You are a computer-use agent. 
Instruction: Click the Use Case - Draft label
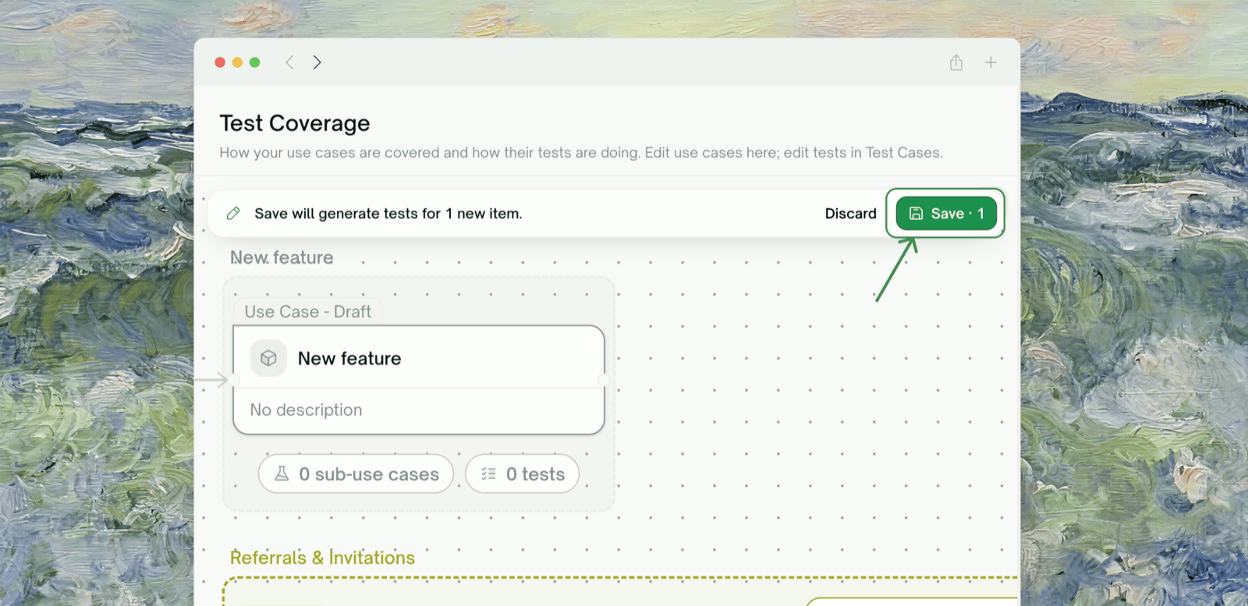pyautogui.click(x=307, y=311)
